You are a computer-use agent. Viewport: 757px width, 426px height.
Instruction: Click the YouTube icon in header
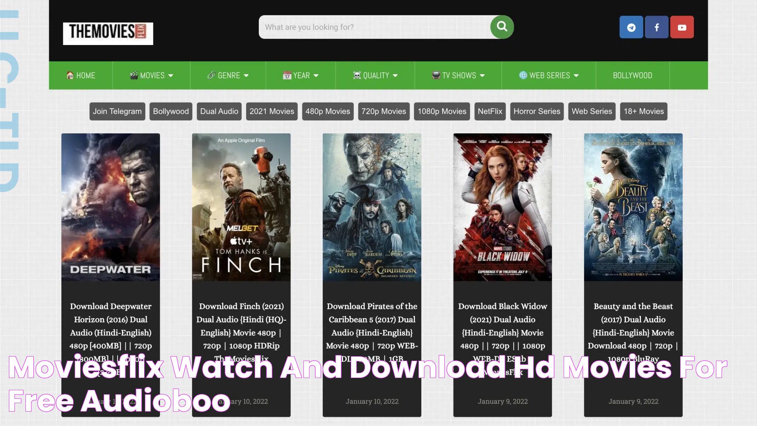(682, 27)
